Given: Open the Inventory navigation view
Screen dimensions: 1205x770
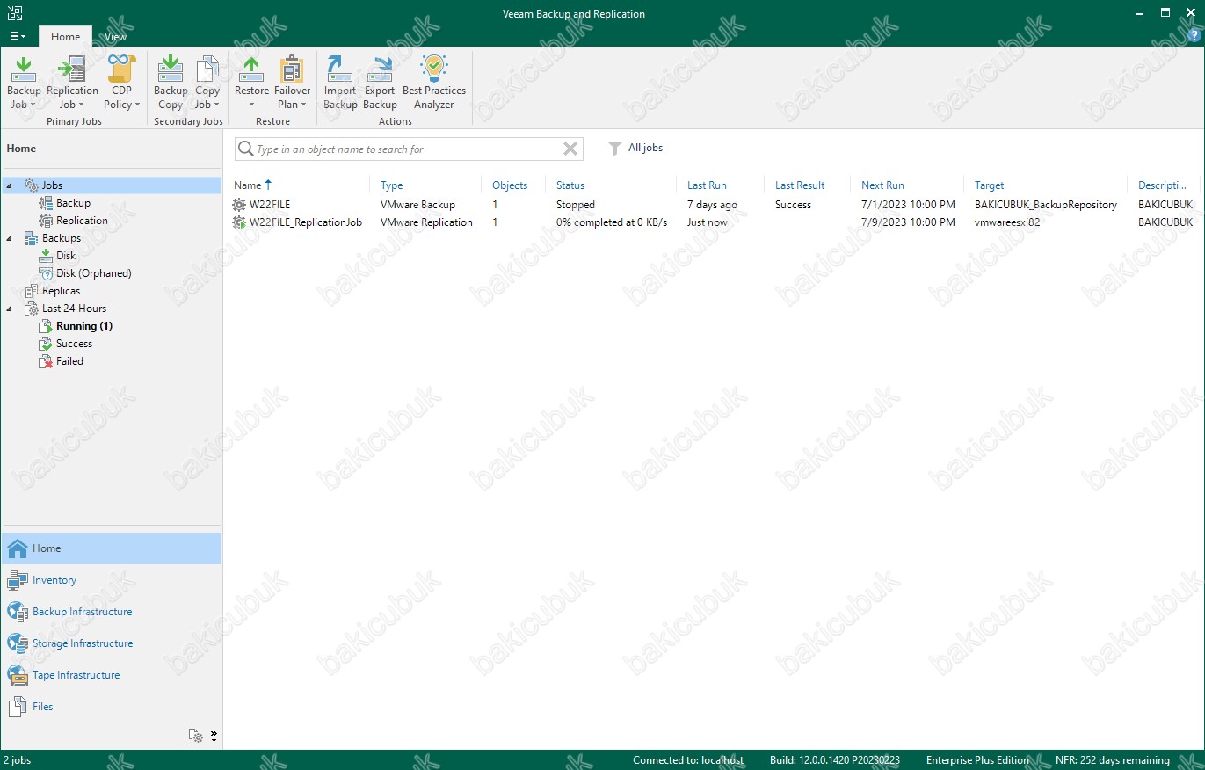Looking at the screenshot, I should (x=112, y=580).
